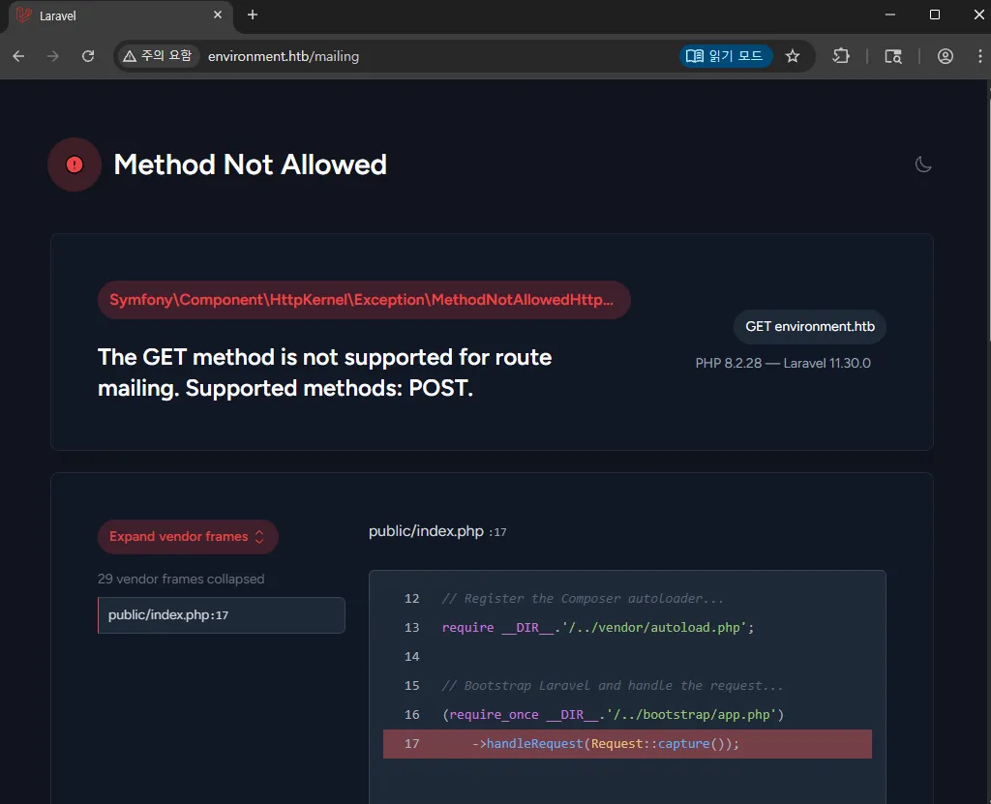Close the Laravel tab
The height and width of the screenshot is (804, 991).
point(218,15)
